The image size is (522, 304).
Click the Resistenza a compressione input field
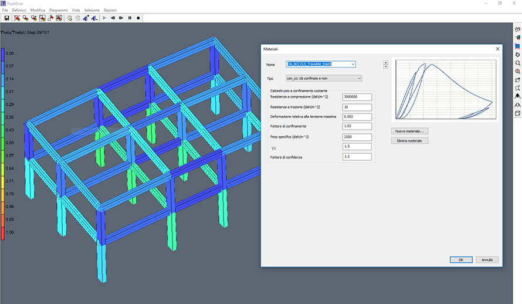(x=357, y=97)
